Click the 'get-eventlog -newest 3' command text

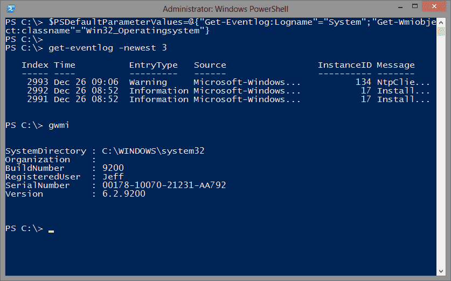pos(108,48)
